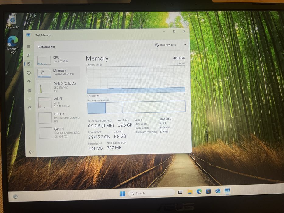Click the Memory usage graph
This screenshot has width=284, height=213.
(x=136, y=80)
